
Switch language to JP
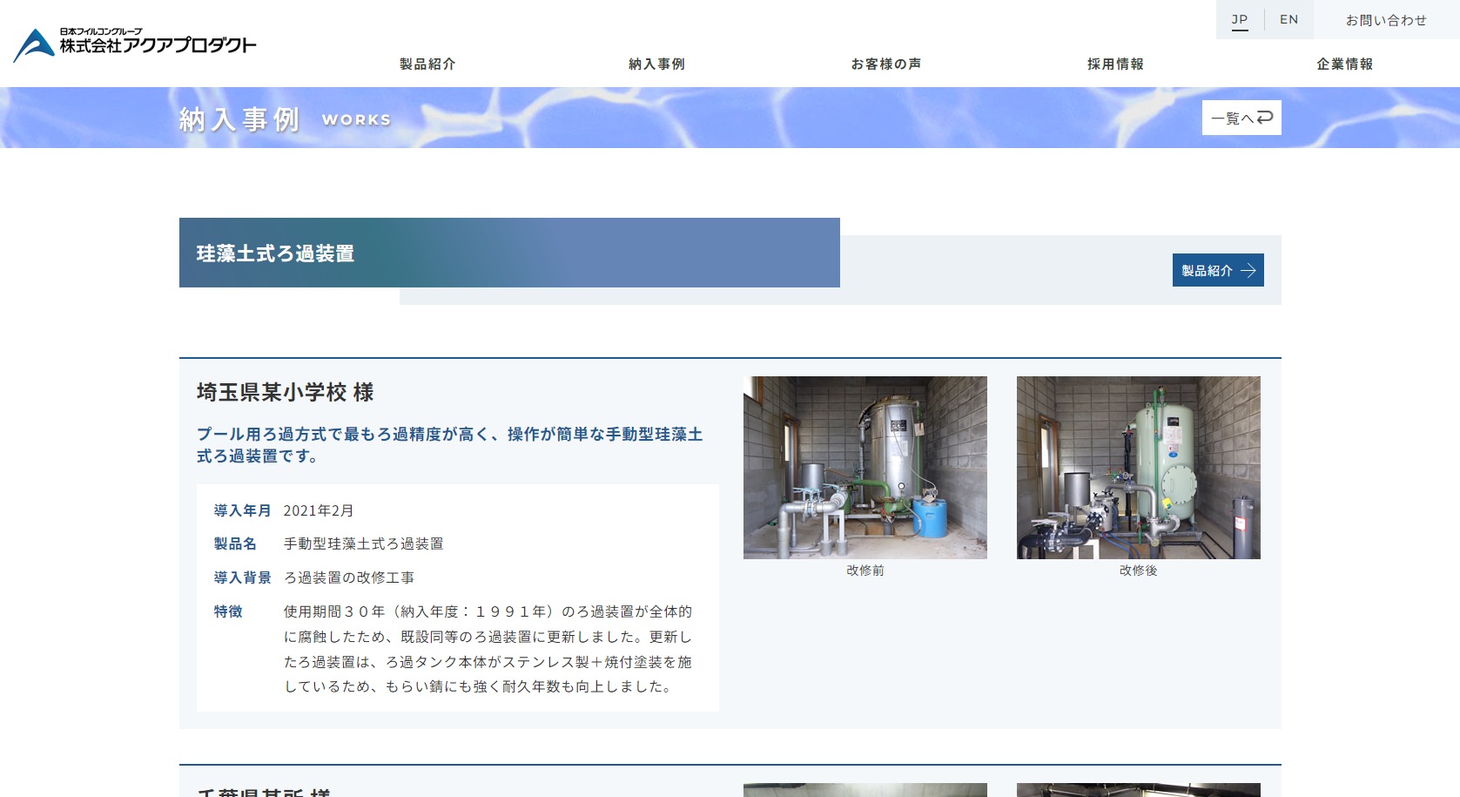[1240, 20]
